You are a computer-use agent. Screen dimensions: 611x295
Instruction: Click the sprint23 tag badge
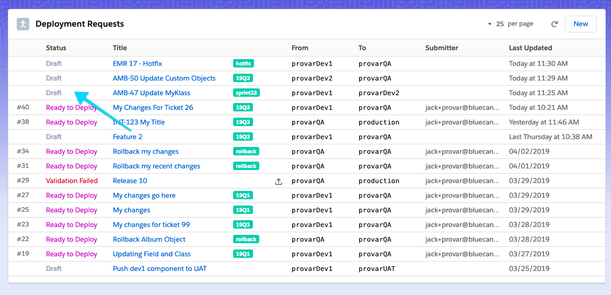click(x=246, y=93)
